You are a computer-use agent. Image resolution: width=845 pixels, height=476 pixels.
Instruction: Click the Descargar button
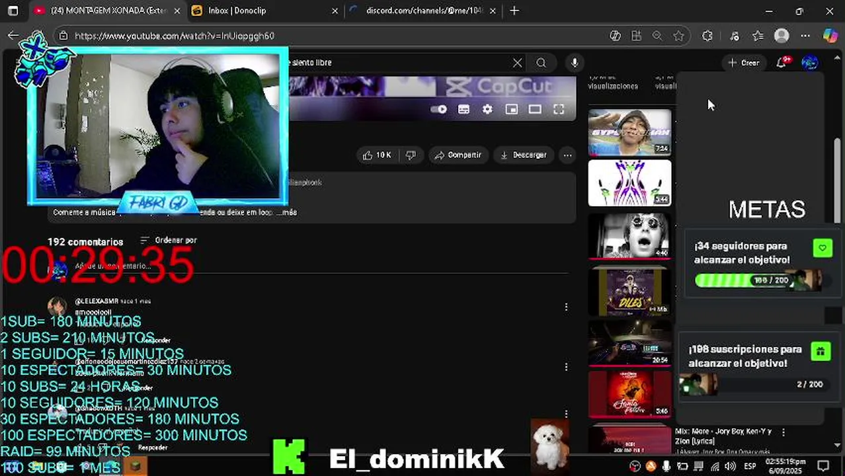point(523,155)
